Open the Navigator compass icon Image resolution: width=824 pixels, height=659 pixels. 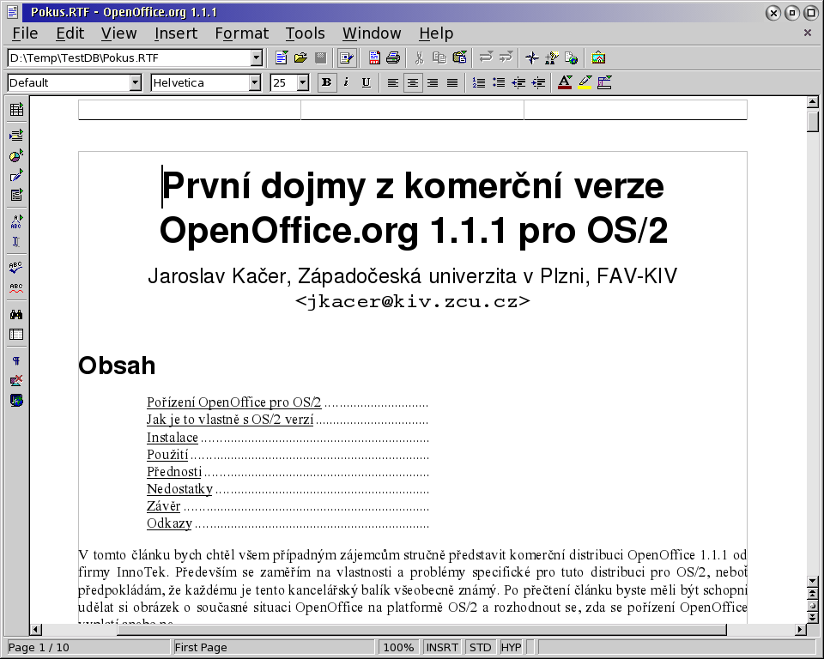532,57
